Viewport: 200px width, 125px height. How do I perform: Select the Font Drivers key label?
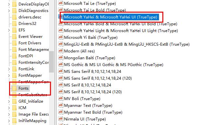(30, 43)
